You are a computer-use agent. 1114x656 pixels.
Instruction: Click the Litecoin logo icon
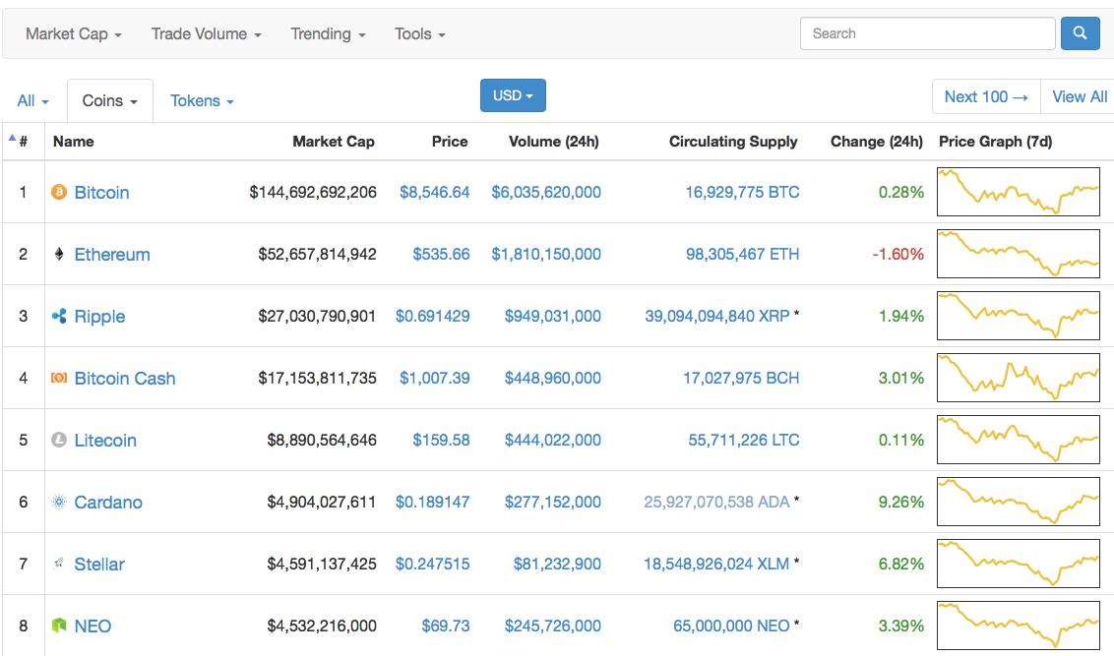(x=59, y=441)
